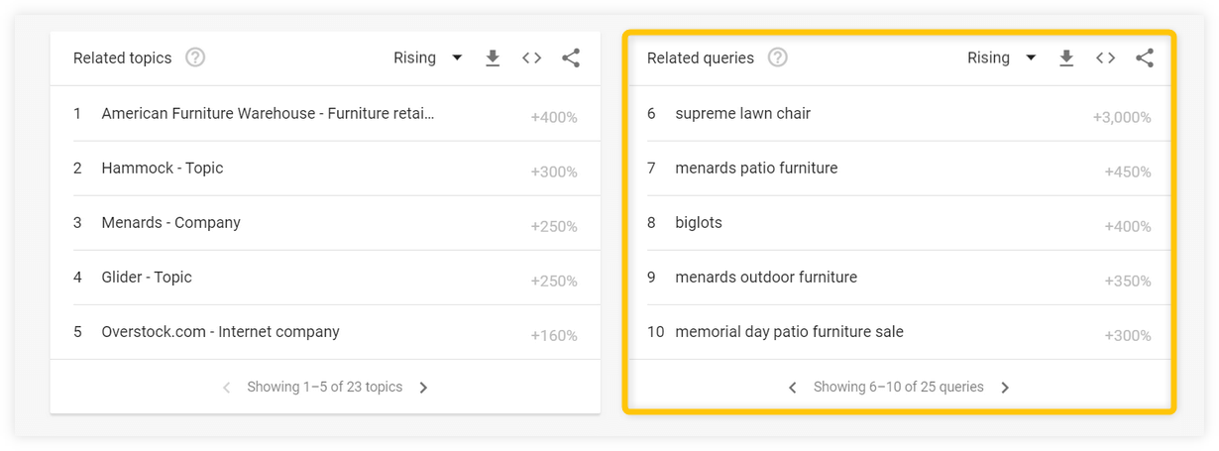Open help icon beside Related topics
Image resolution: width=1219 pixels, height=451 pixels.
pyautogui.click(x=195, y=57)
